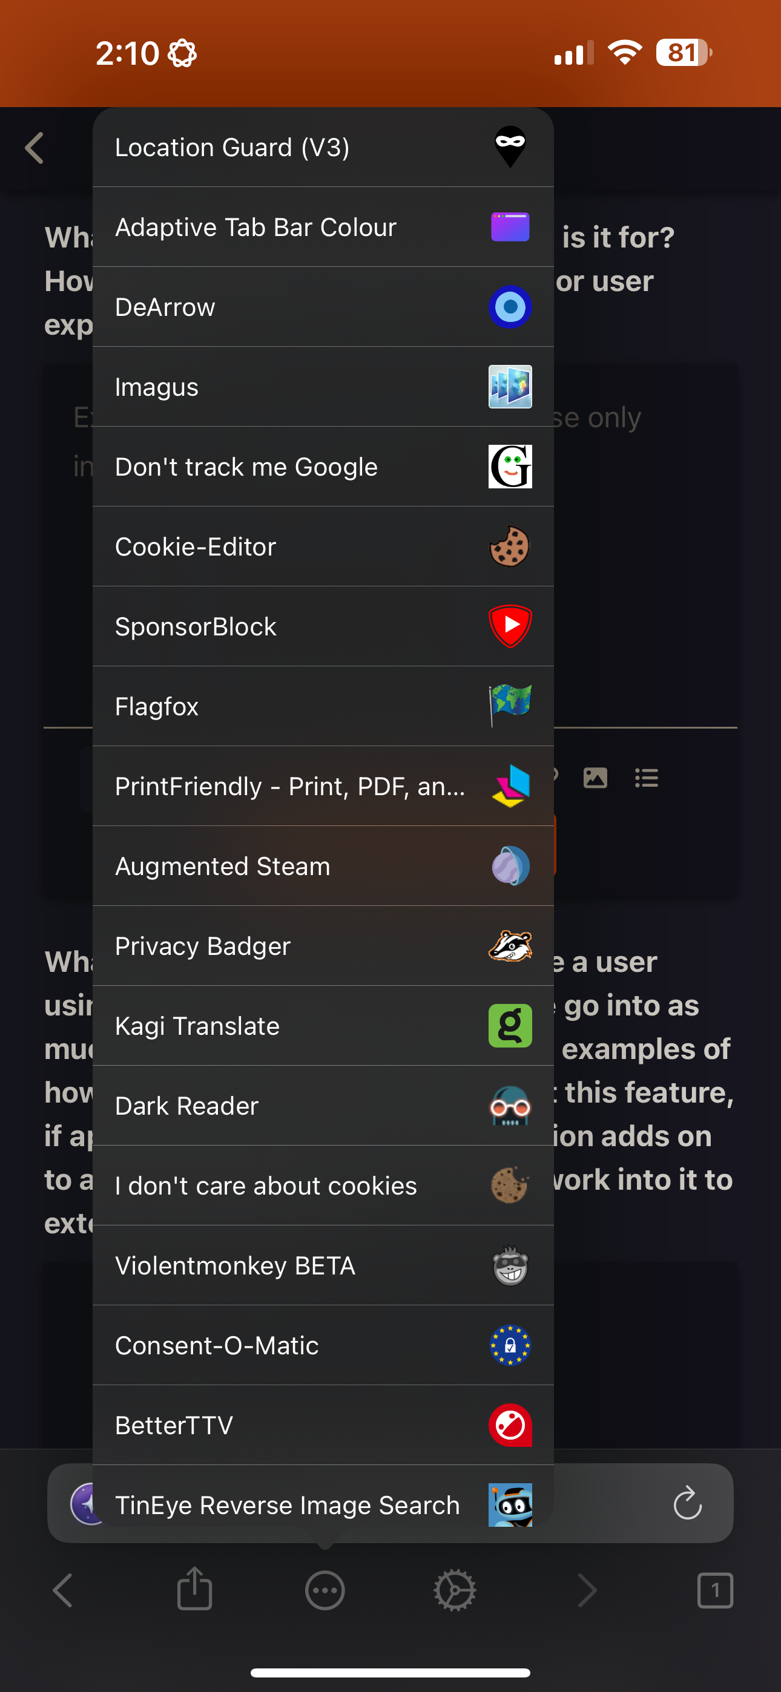Open Augmented Steam from the menu

click(322, 866)
